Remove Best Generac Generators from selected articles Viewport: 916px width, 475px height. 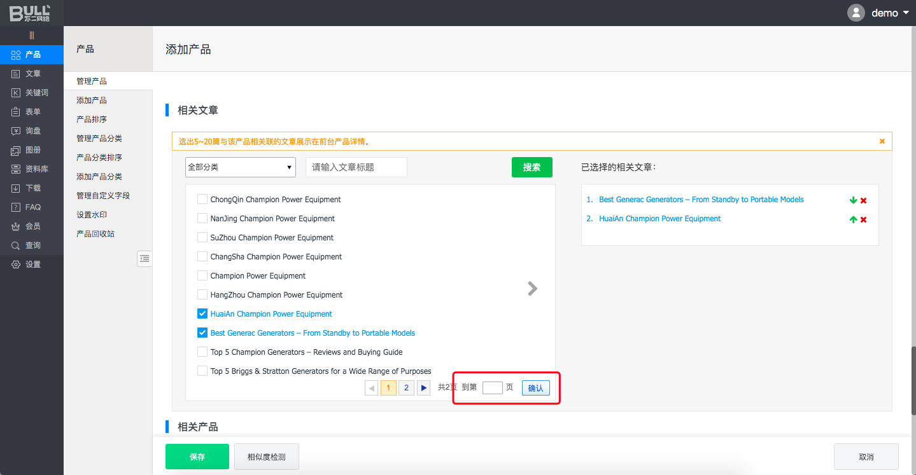coord(864,200)
